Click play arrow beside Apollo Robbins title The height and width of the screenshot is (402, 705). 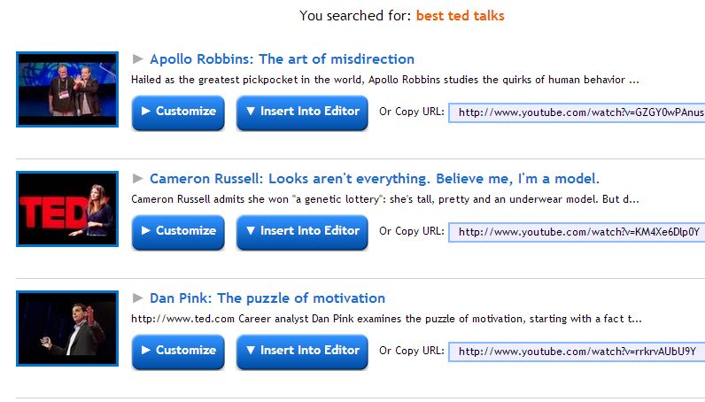click(x=137, y=58)
